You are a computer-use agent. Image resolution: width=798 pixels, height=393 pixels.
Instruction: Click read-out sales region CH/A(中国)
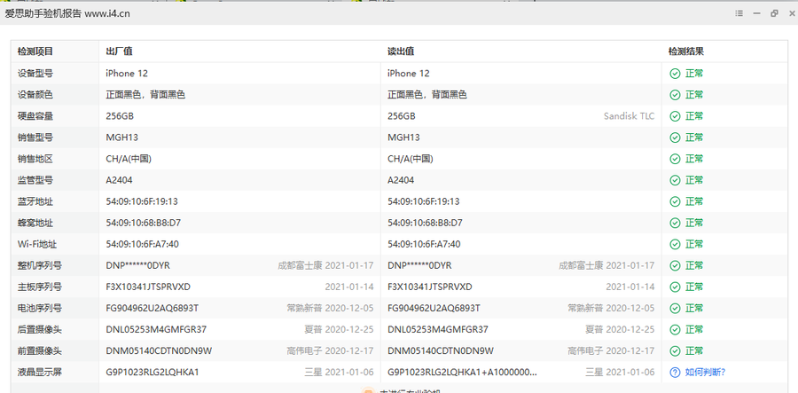[411, 159]
